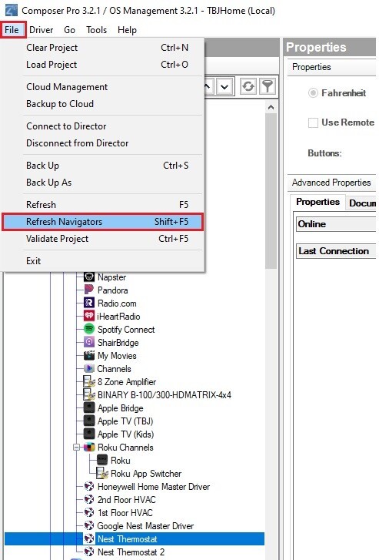The image size is (379, 560).
Task: Open Cloud Management from menu
Action: click(x=103, y=87)
